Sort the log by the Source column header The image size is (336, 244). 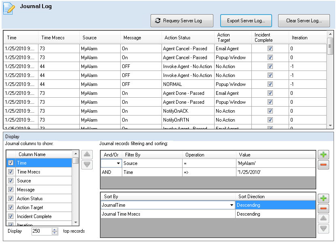pos(89,38)
